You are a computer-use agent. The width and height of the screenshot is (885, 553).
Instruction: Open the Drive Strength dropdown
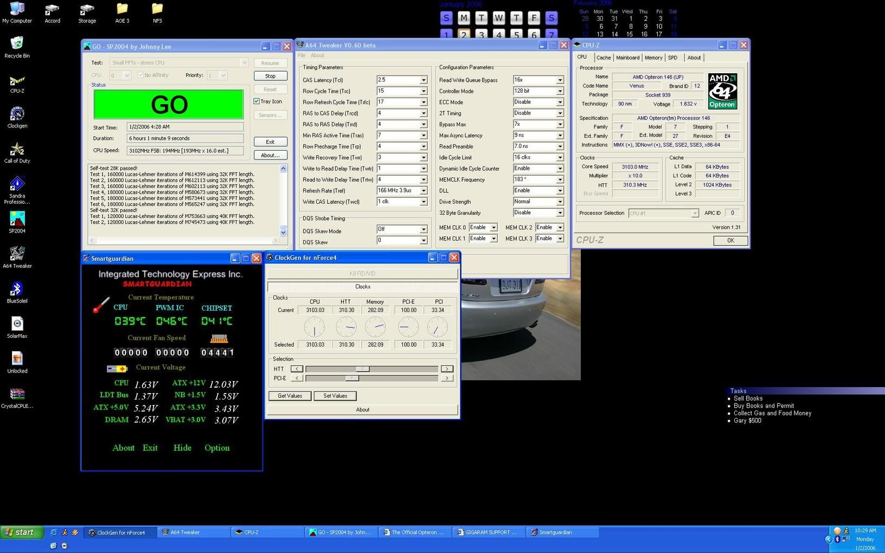(x=560, y=202)
